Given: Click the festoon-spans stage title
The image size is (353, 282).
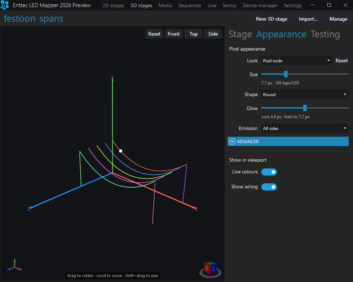Looking at the screenshot, I should point(33,19).
